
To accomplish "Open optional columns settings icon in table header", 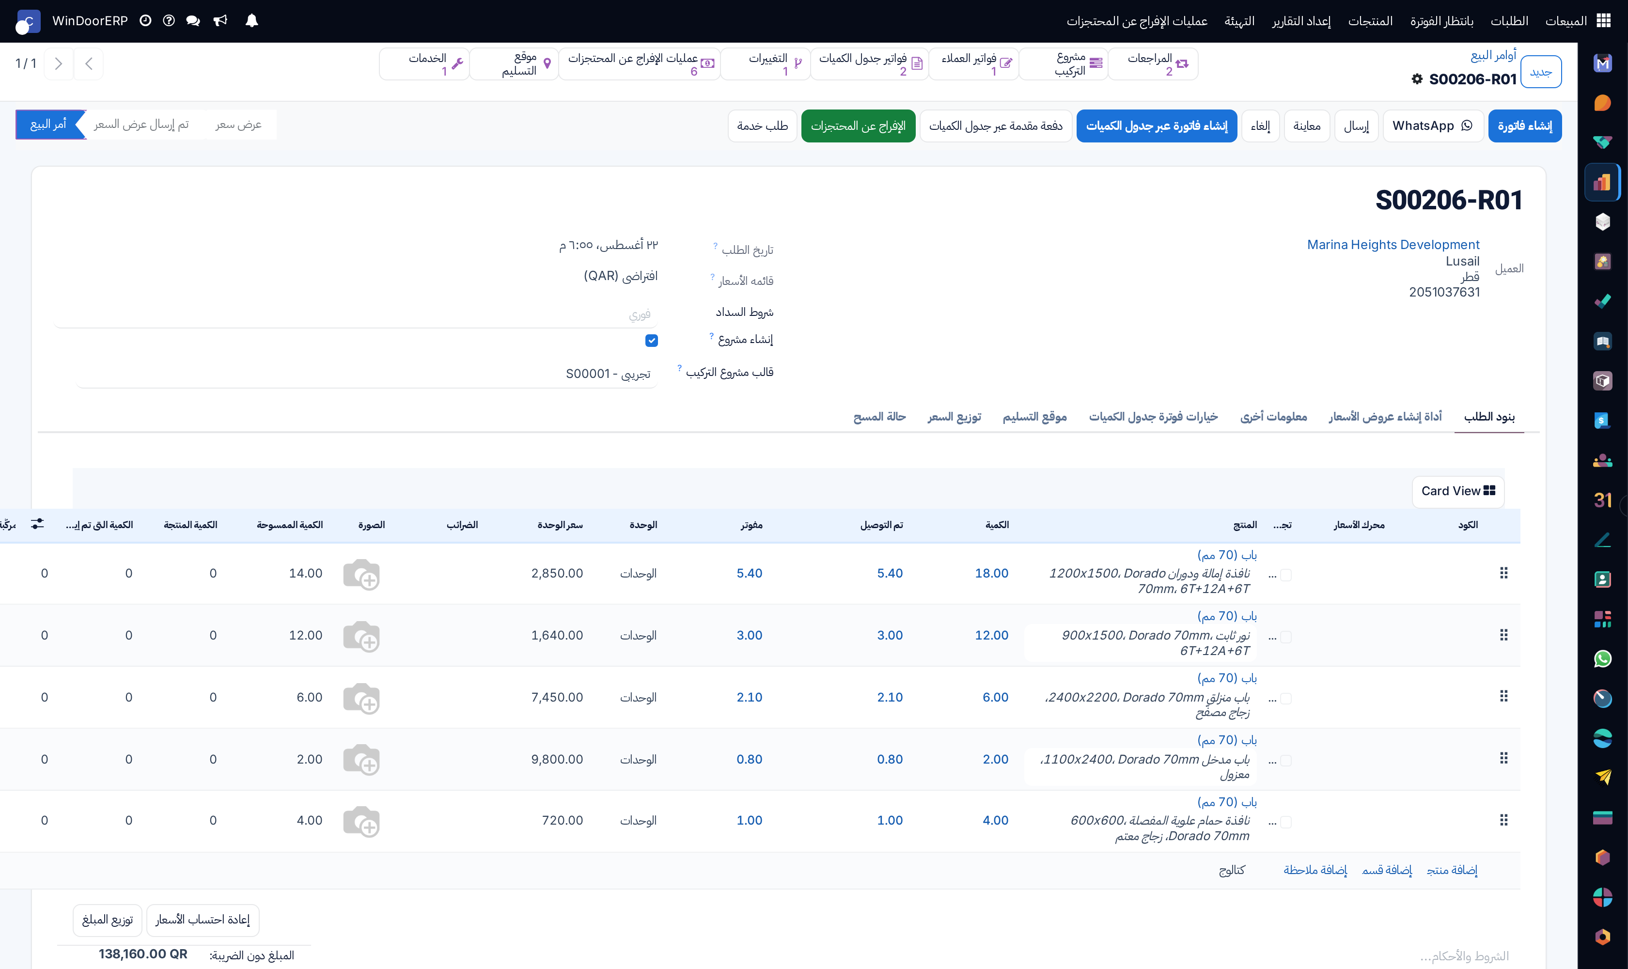I will point(37,524).
